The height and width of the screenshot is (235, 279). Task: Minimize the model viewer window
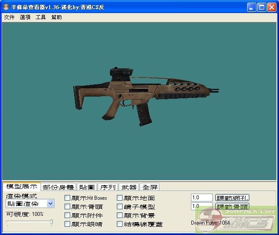click(x=251, y=7)
